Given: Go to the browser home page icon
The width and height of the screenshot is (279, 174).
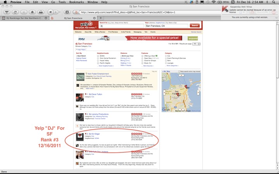Looking at the screenshot, I should [x=32, y=12].
